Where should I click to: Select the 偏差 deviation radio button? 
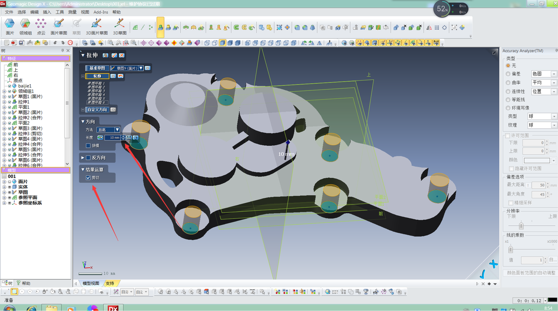(508, 74)
